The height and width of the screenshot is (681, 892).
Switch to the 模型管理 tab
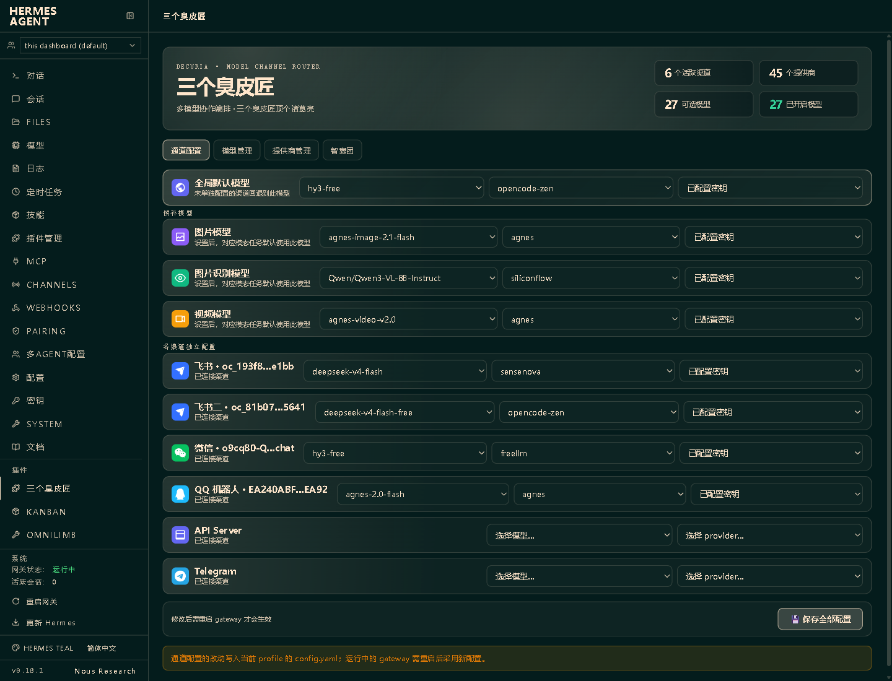pos(237,150)
